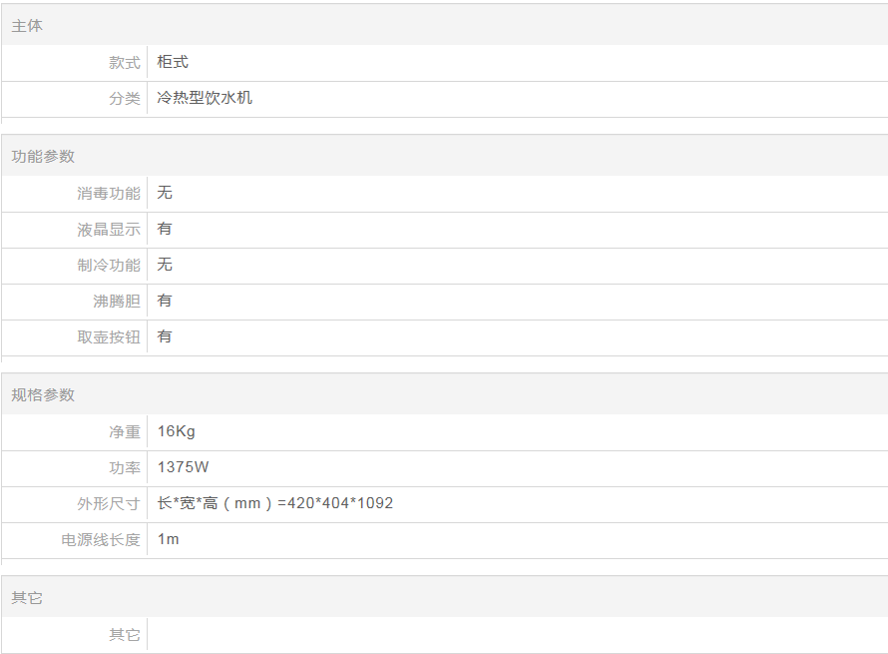Click the 电源线长度 row label
The width and height of the screenshot is (888, 654).
(101, 540)
